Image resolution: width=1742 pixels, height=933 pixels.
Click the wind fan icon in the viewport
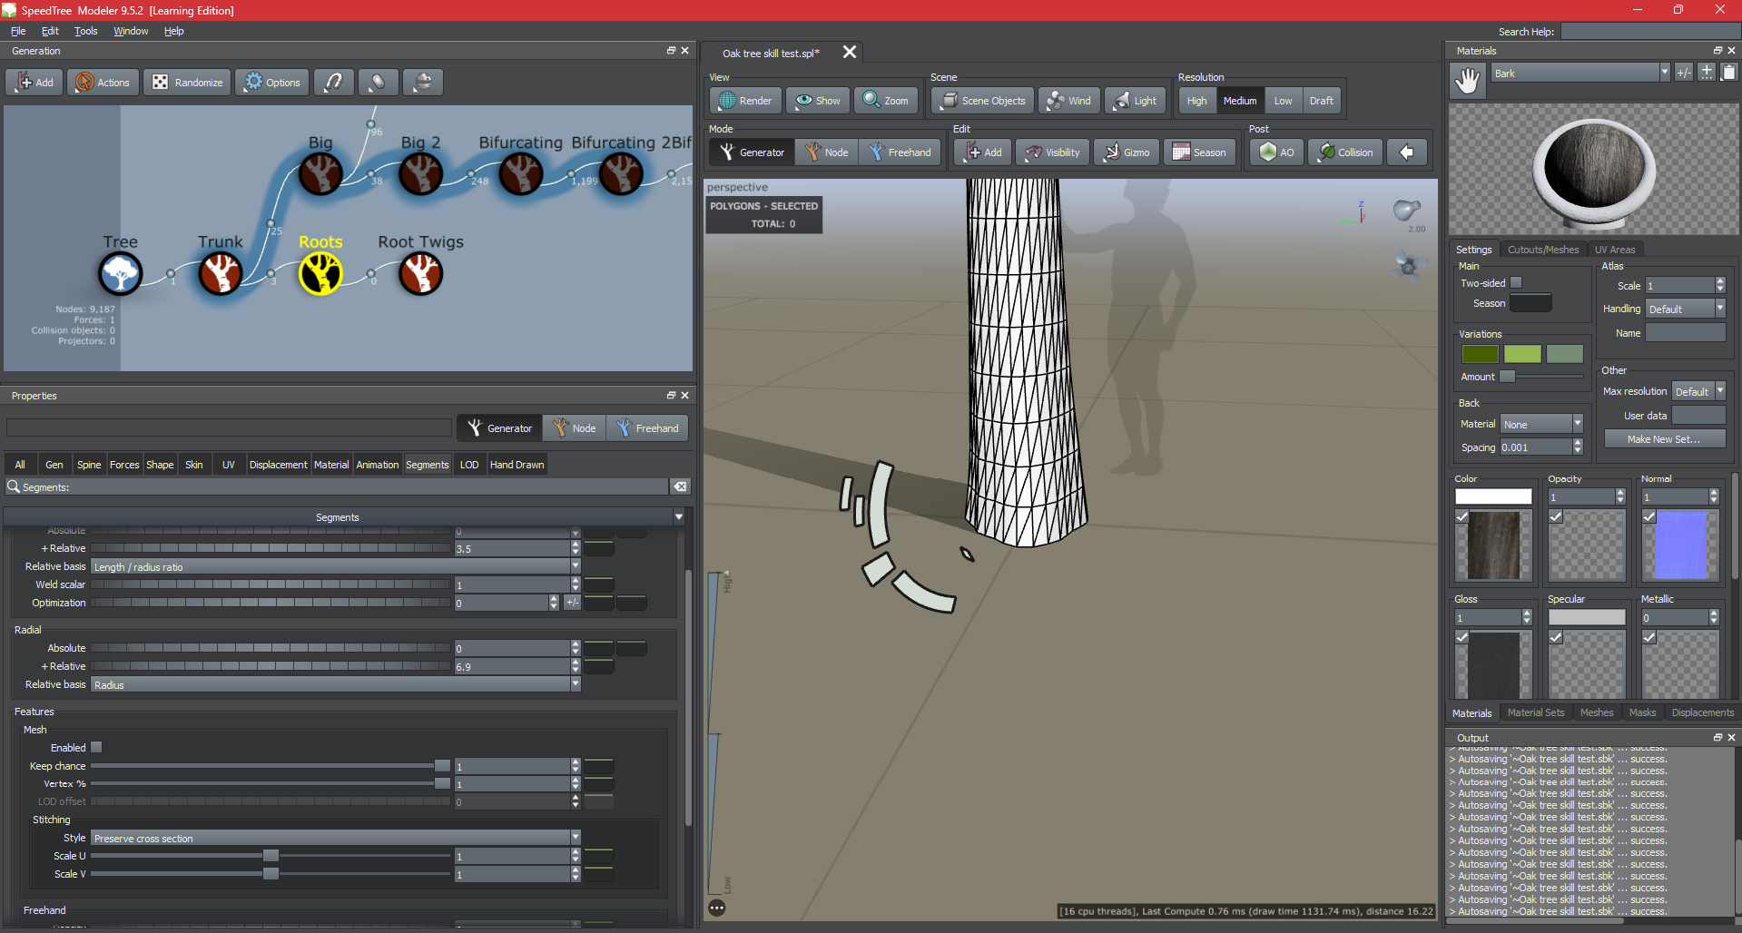tap(1408, 267)
